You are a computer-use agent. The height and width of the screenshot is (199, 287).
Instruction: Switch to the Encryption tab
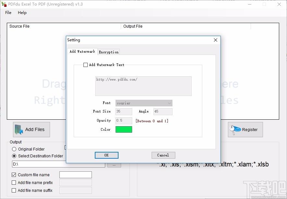(x=109, y=52)
